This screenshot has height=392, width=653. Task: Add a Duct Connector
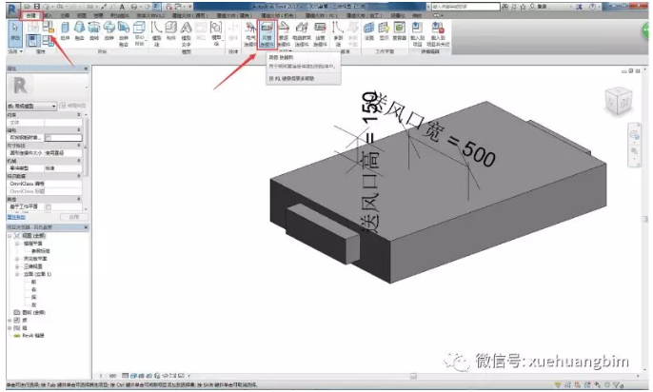point(267,34)
